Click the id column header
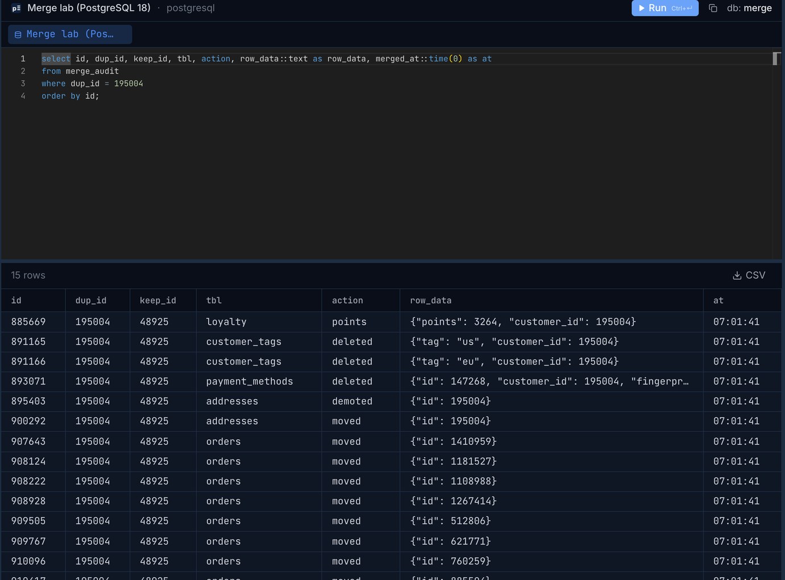785x580 pixels. (33, 300)
